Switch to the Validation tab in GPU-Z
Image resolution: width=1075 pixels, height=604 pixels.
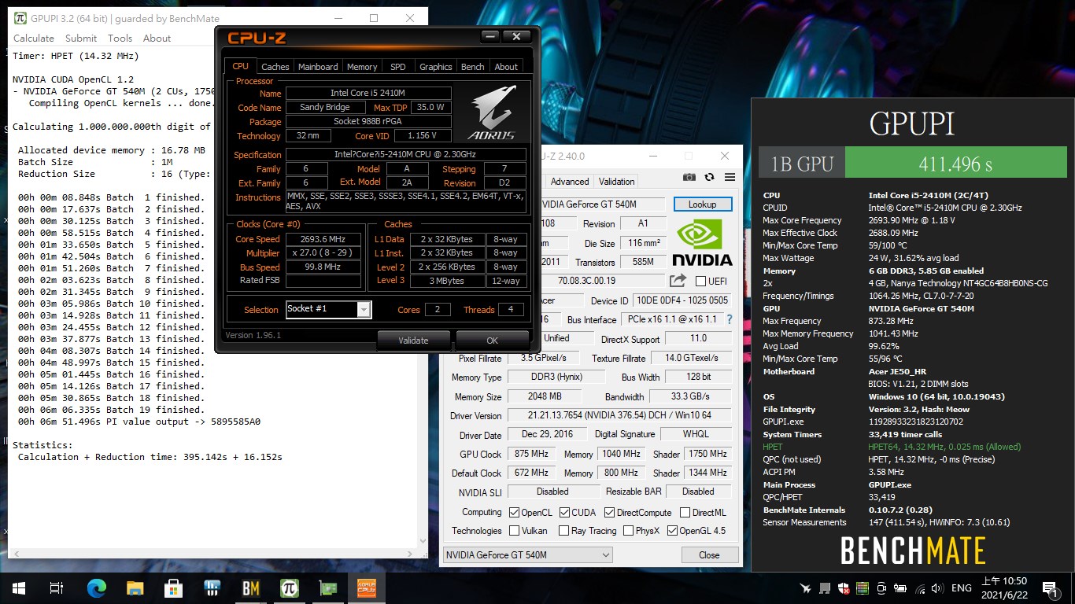[x=616, y=181]
